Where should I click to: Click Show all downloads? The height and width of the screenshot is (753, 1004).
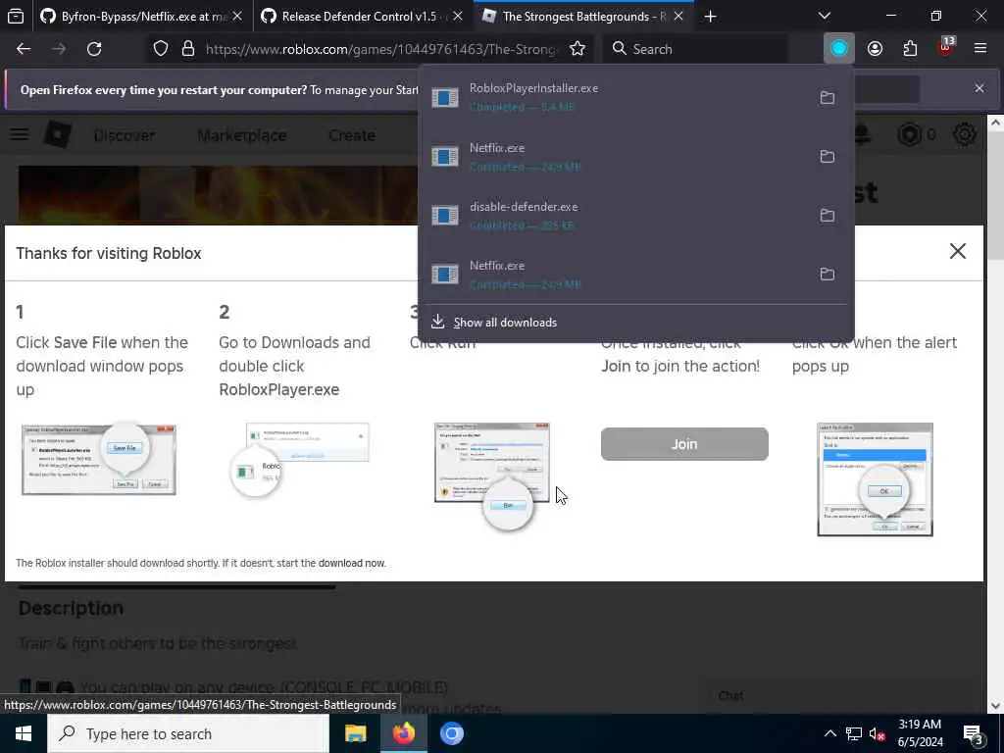click(x=505, y=322)
